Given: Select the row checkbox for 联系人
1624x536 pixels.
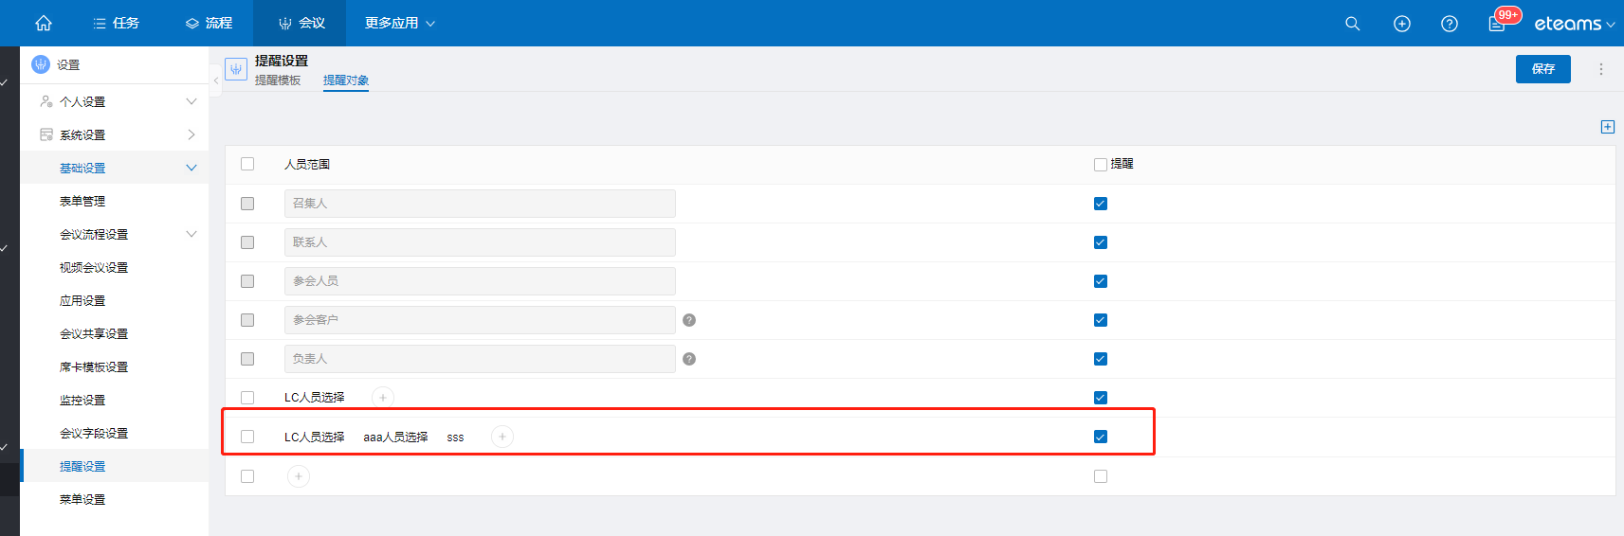Looking at the screenshot, I should point(247,242).
